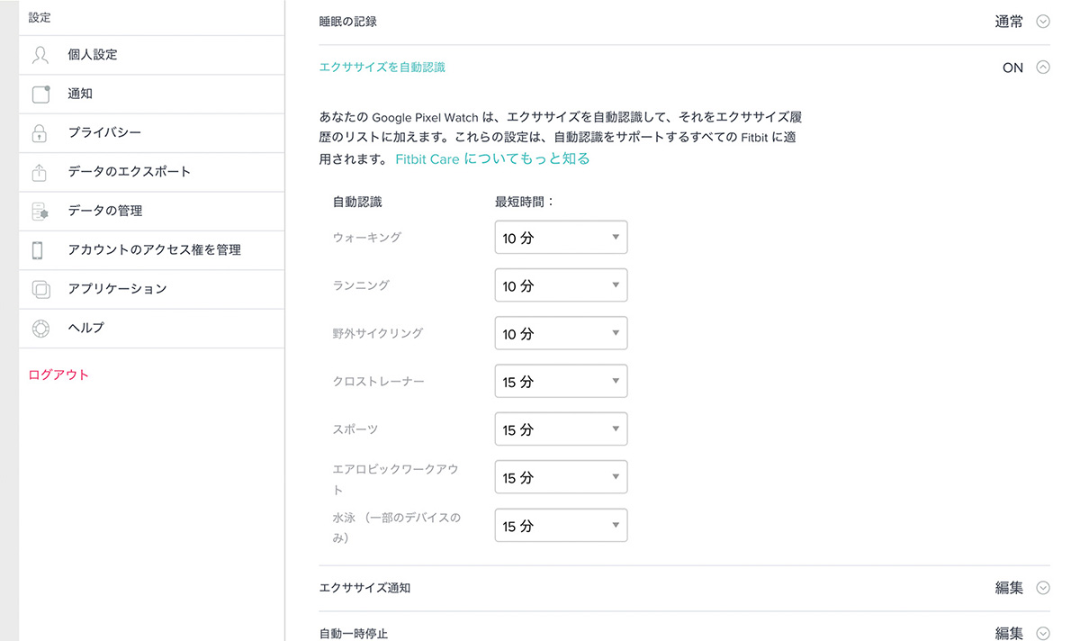Open the クロストレーナー minimum time dropdown
The image size is (1080, 641).
[x=561, y=382]
